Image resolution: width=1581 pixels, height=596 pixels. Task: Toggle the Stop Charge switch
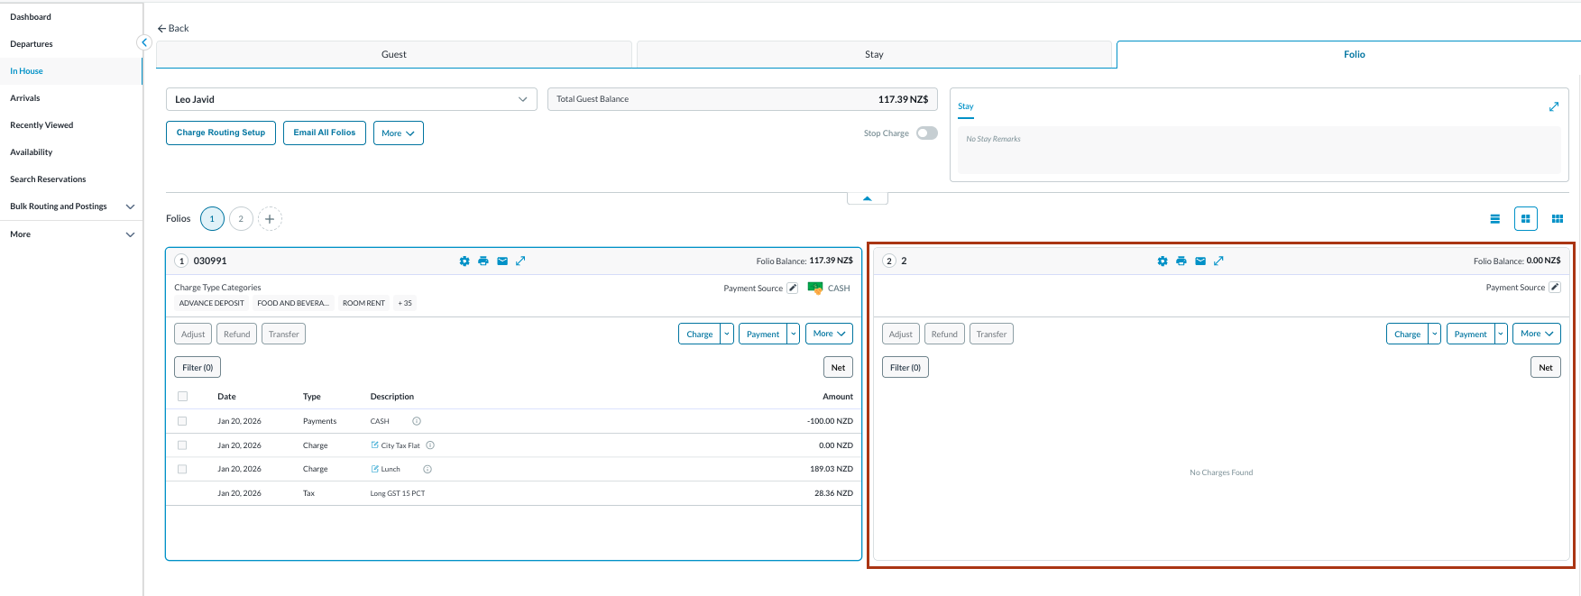pos(926,133)
